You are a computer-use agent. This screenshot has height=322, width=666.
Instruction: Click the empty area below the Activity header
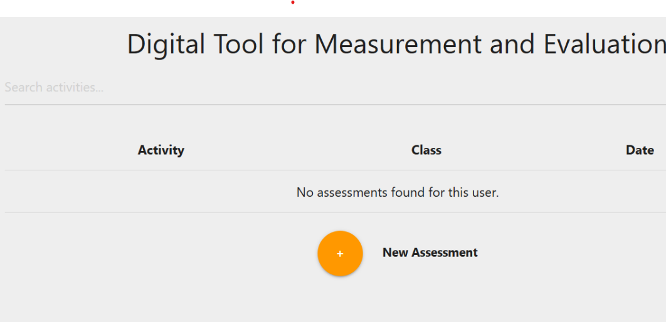[161, 192]
